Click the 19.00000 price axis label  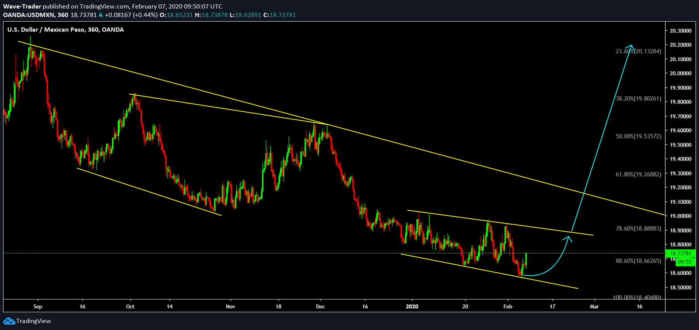(680, 216)
